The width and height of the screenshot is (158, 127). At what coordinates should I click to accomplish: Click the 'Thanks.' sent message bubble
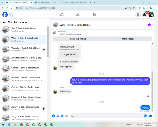point(145,108)
